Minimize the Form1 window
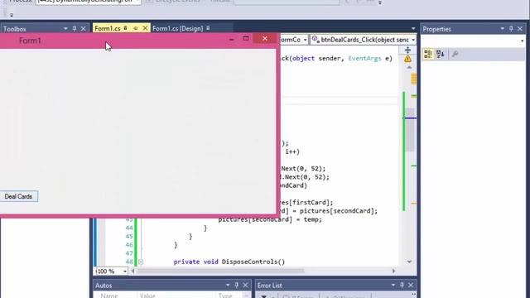Image resolution: width=530 pixels, height=298 pixels. [231, 39]
